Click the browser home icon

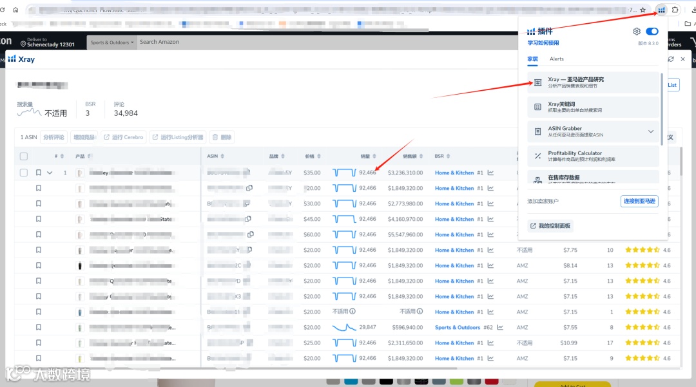15,10
